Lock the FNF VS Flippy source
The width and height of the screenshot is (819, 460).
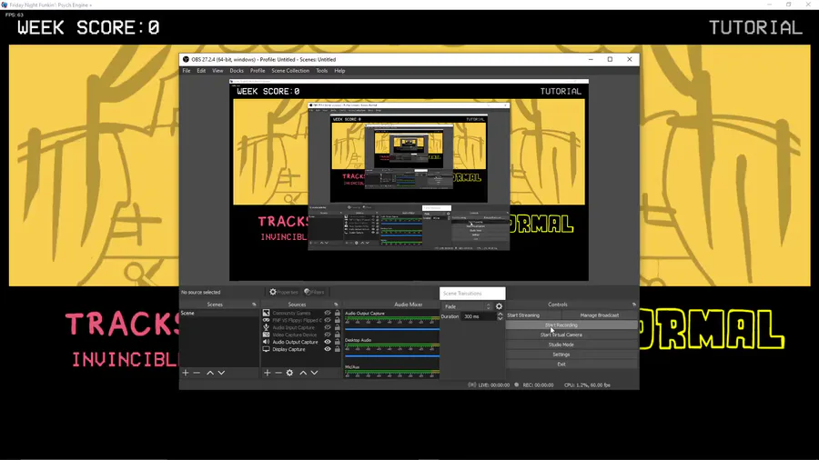[338, 320]
